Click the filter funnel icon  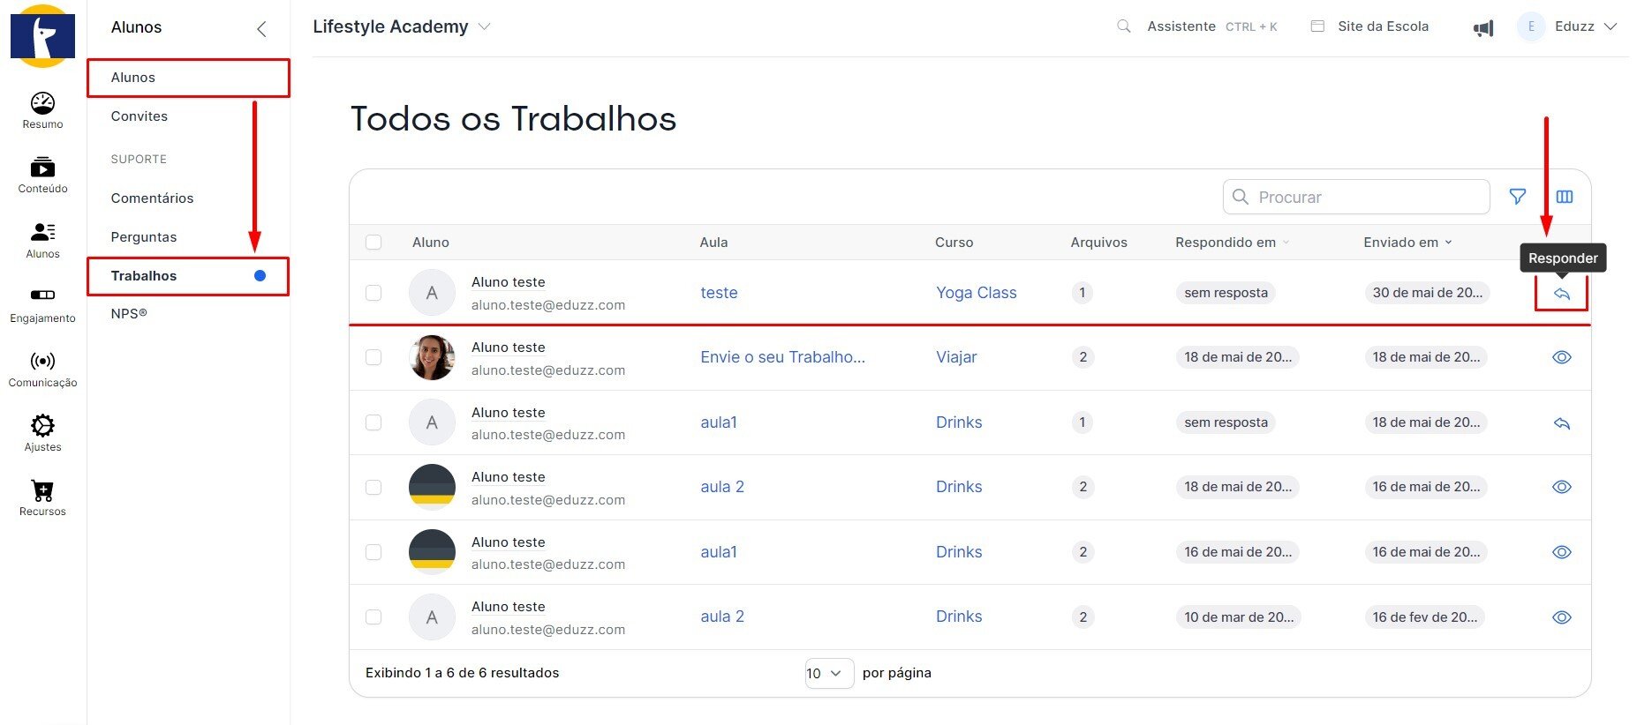point(1517,197)
